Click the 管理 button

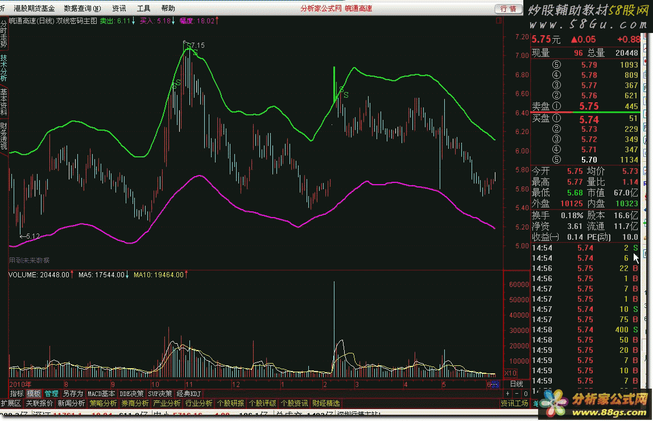coord(51,394)
